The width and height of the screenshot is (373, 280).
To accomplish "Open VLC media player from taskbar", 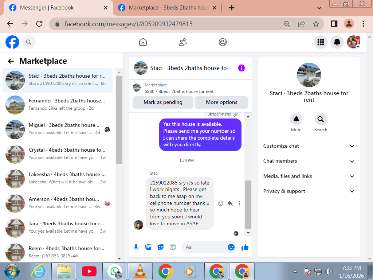I will pyautogui.click(x=140, y=271).
